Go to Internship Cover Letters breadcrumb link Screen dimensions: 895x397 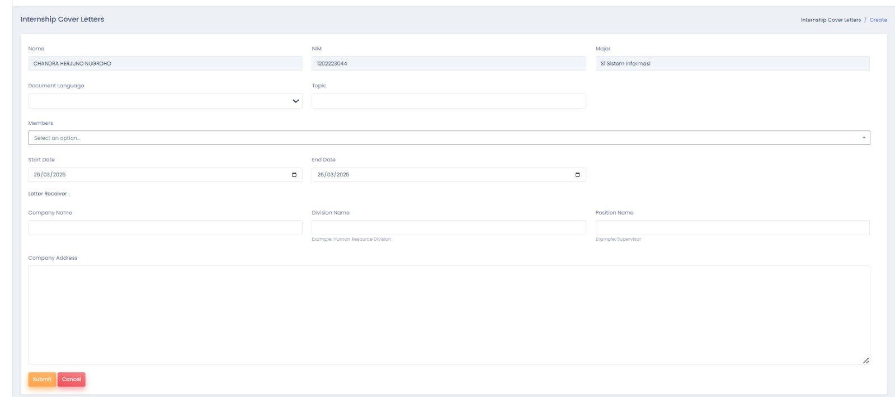click(x=831, y=20)
